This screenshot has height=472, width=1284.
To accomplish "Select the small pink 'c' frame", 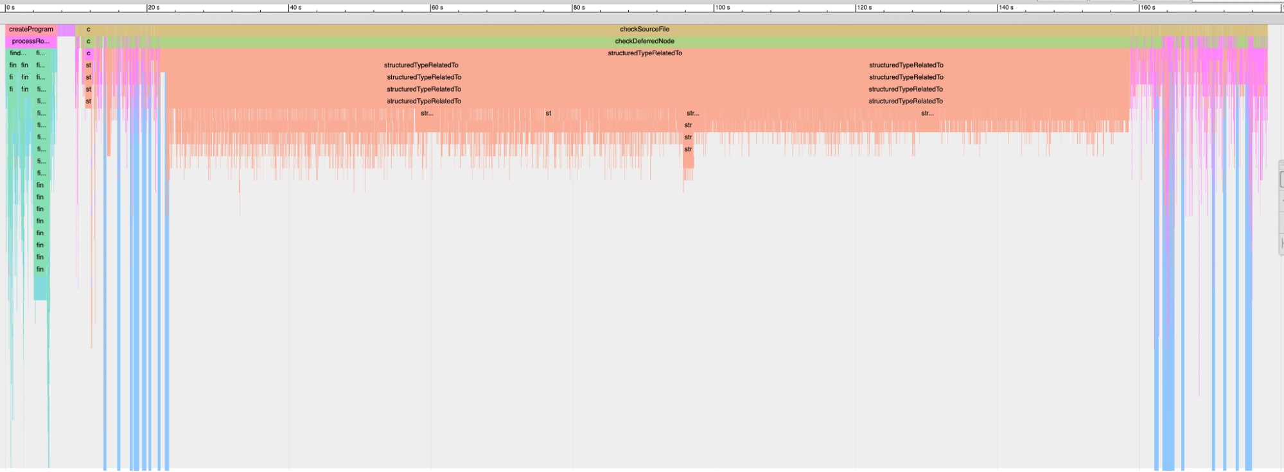I will tap(89, 53).
